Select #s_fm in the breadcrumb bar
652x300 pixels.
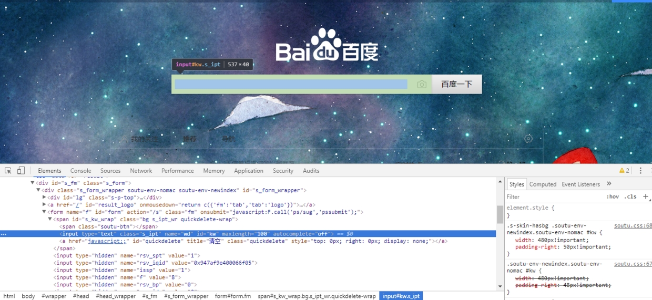click(x=150, y=296)
